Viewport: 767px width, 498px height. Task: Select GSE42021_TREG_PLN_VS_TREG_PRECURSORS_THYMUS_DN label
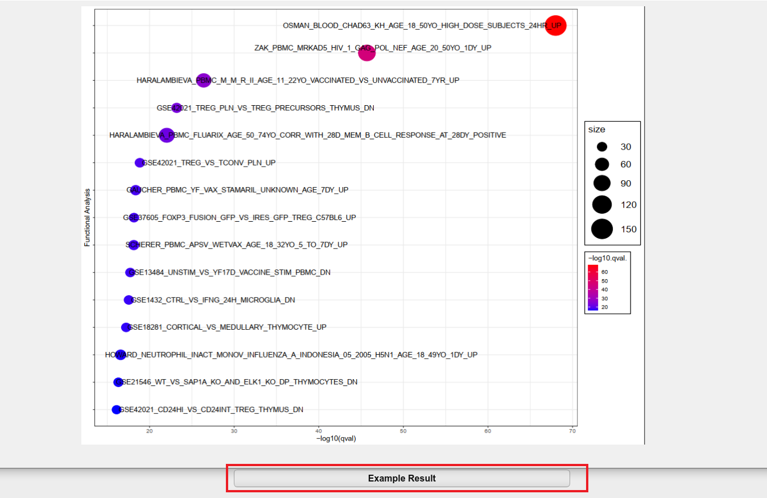(x=266, y=108)
